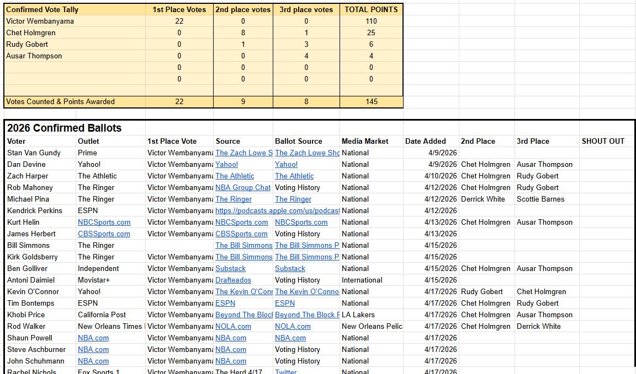Screen dimensions: 636x374
Task: Select Holmgren's total points cell showing 25
Action: click(371, 33)
